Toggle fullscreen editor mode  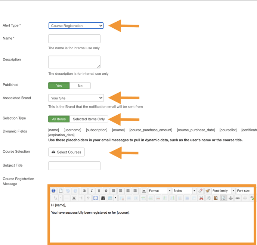click(x=96, y=198)
